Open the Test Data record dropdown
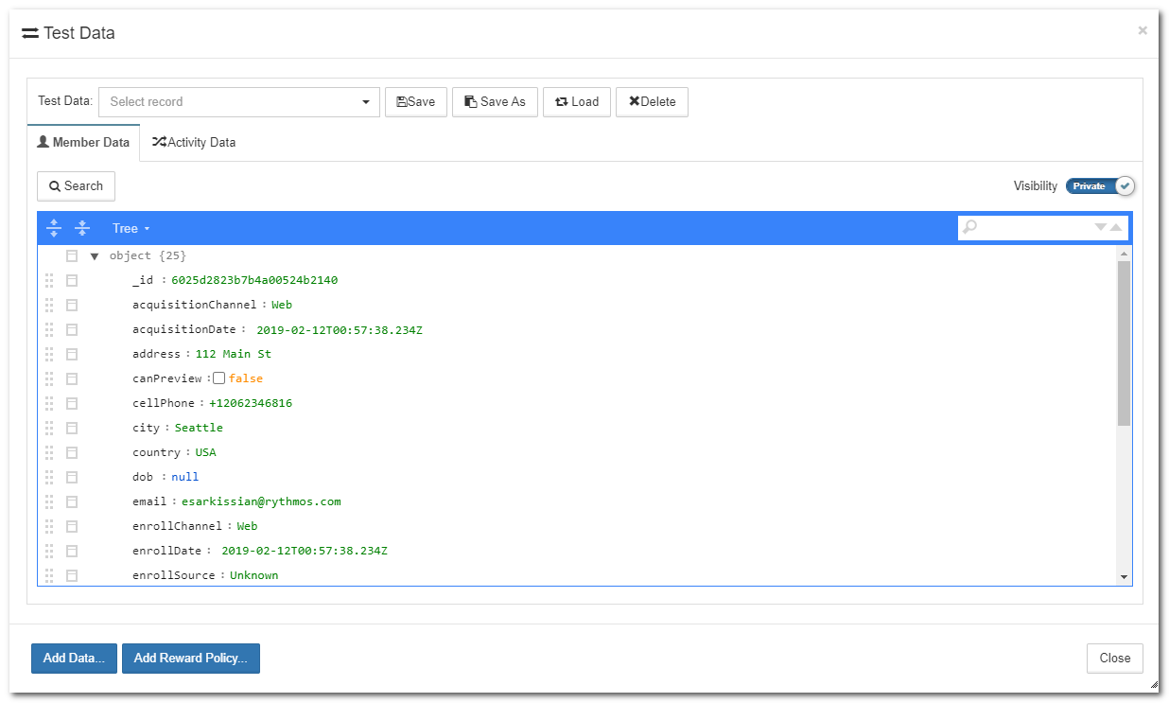 pos(238,102)
